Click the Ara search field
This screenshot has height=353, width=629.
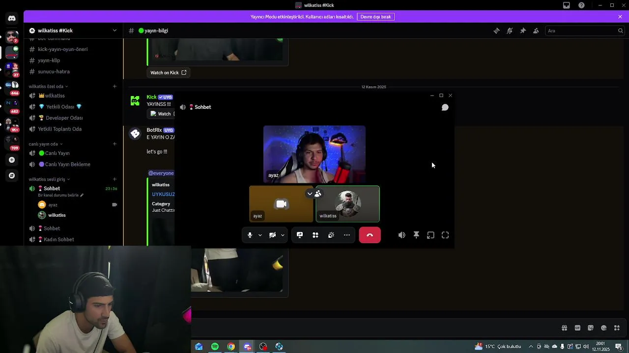tap(585, 30)
